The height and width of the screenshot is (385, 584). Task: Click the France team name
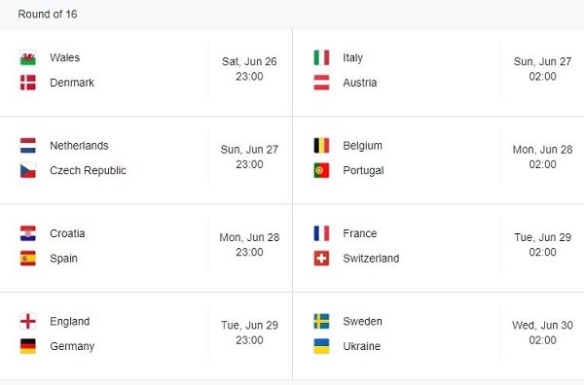coord(360,233)
